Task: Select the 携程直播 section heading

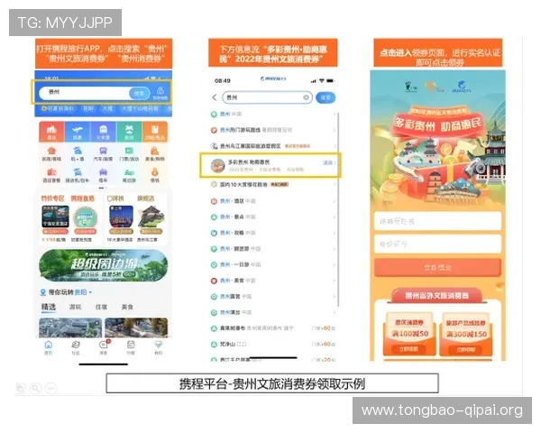Action: point(82,198)
